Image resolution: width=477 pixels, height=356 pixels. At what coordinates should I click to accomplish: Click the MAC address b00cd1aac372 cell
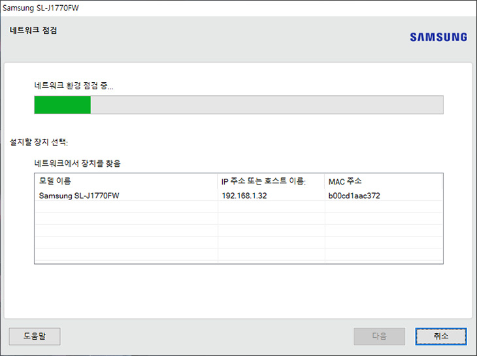tap(354, 196)
